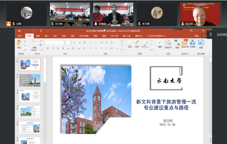Switch to the Animations (动画) tab
This screenshot has width=227, height=144.
(73, 36)
